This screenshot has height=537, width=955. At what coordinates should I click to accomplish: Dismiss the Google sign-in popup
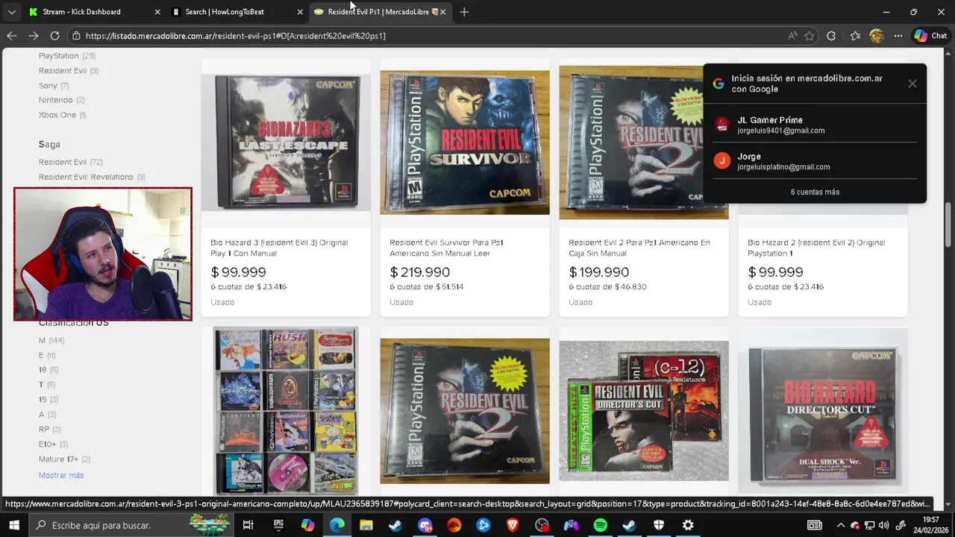(x=912, y=84)
